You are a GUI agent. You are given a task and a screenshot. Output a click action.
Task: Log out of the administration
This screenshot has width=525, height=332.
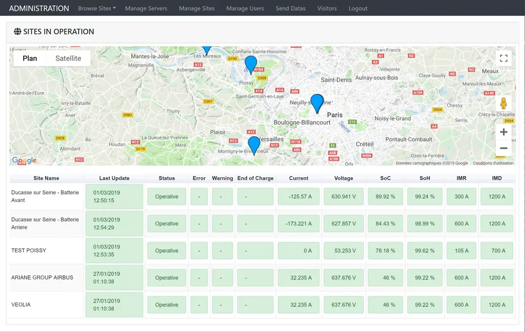click(x=358, y=8)
